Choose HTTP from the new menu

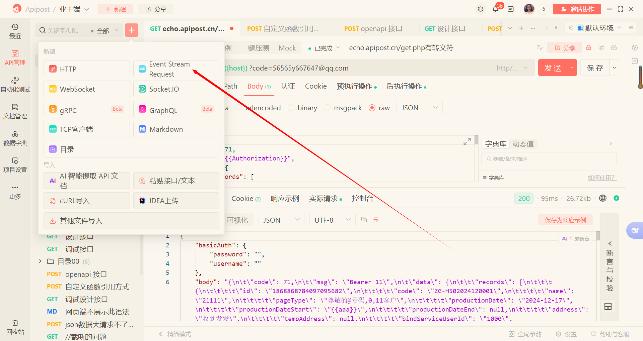87,69
